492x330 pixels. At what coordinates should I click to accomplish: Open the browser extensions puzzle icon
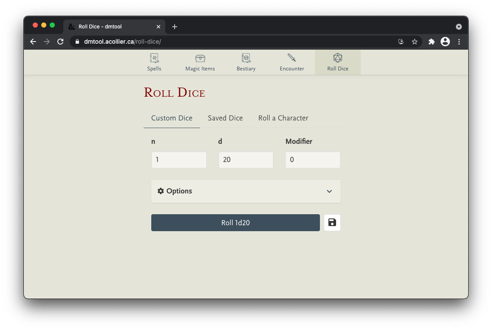[431, 42]
